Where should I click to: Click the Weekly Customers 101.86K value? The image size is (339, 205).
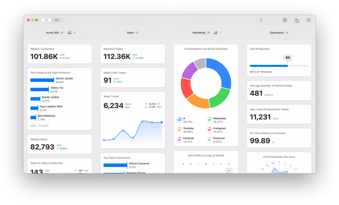pyautogui.click(x=44, y=57)
